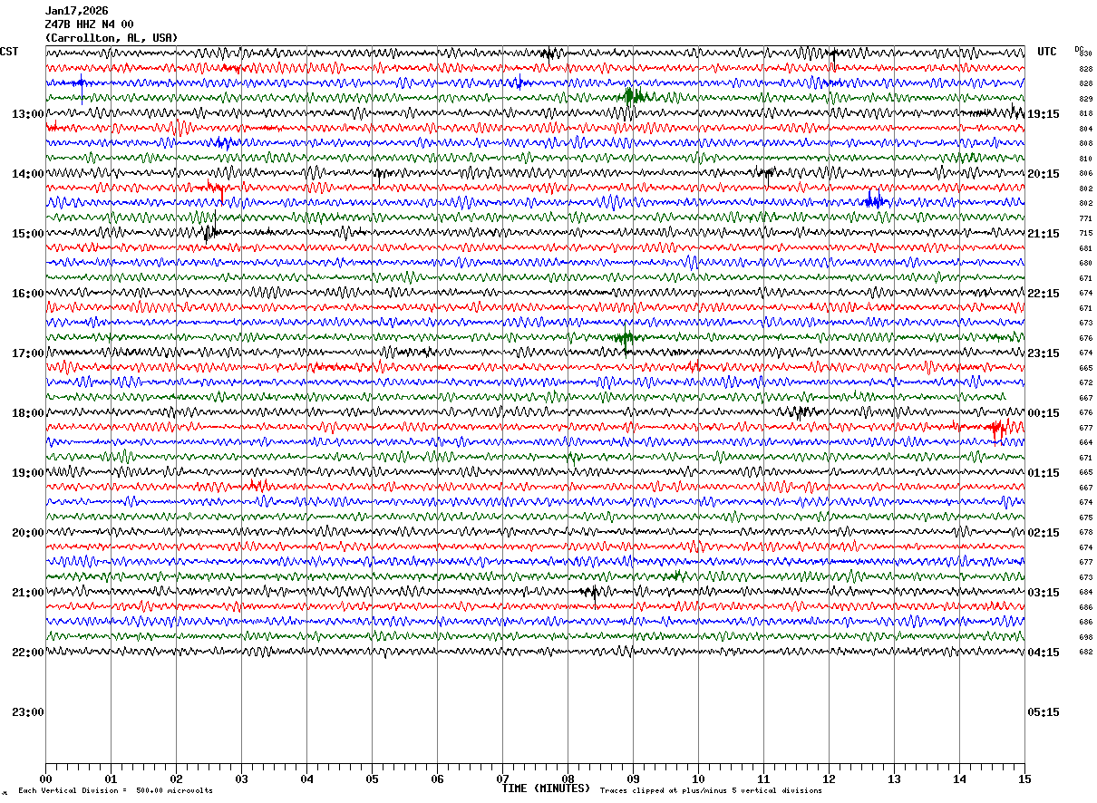Select the 23:00 CST time label

click(x=28, y=712)
